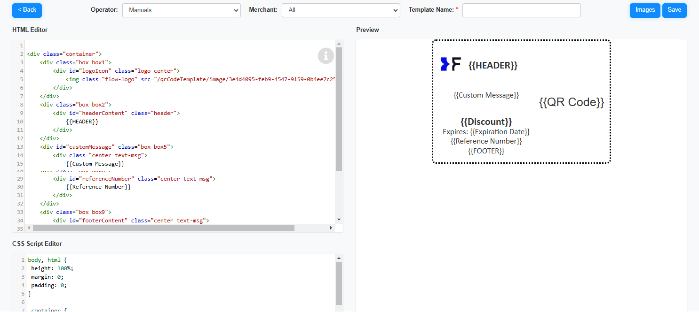Viewport: 699px width, 312px height.
Task: Click the img flow-logo code line
Action: pyautogui.click(x=201, y=79)
